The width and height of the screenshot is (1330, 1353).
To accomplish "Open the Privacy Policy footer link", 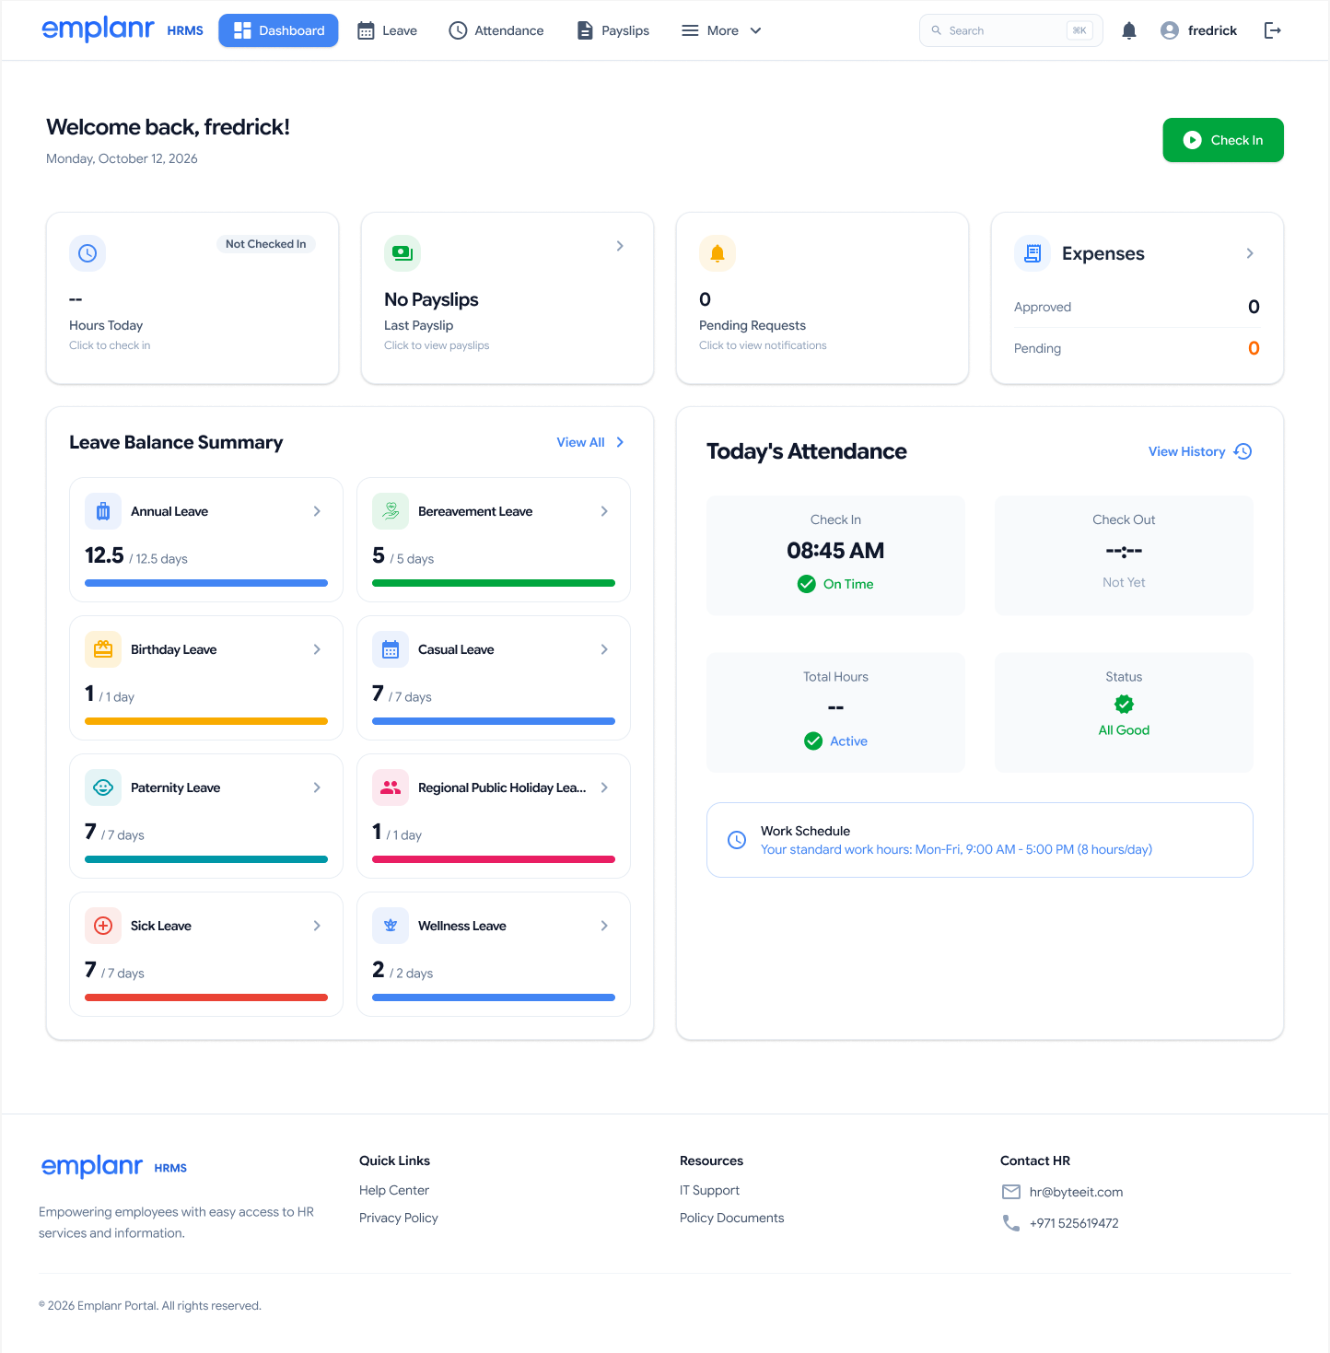I will pyautogui.click(x=399, y=1218).
